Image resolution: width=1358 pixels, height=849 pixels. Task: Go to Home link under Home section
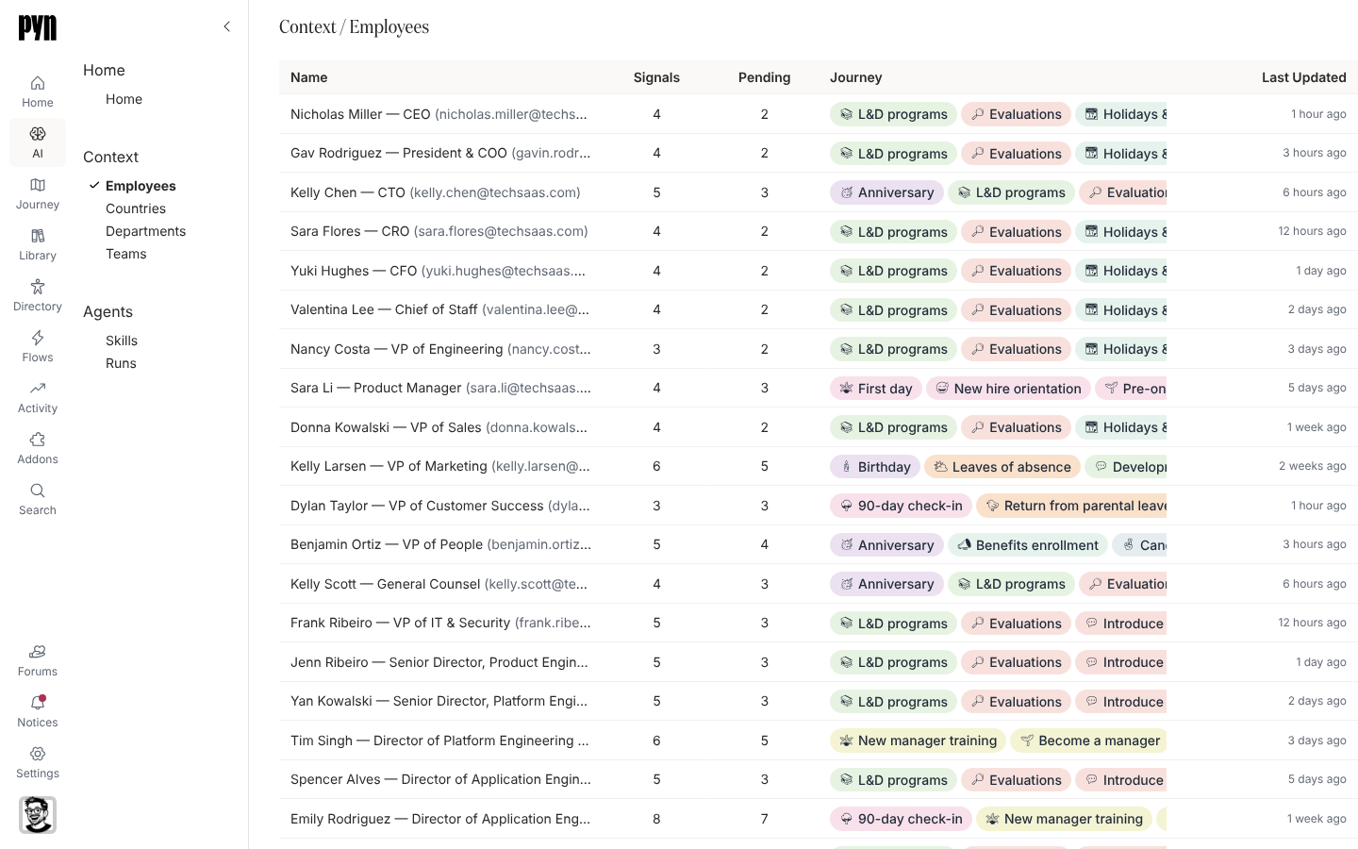124,99
